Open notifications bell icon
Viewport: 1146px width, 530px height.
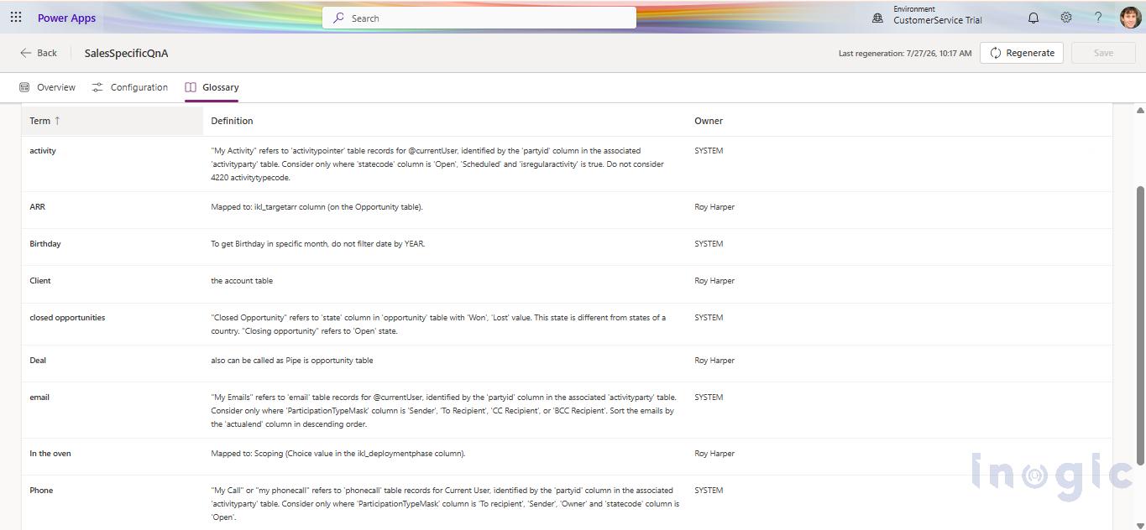(1033, 18)
